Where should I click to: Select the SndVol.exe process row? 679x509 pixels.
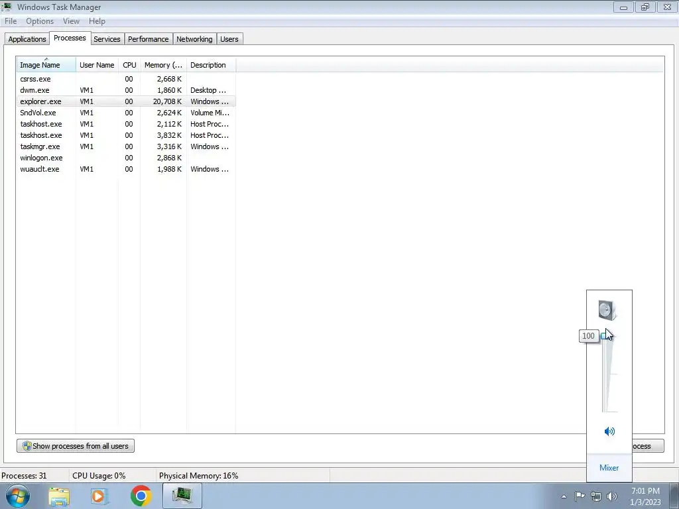click(126, 113)
